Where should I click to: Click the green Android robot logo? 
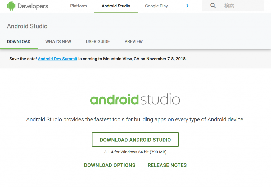click(11, 6)
